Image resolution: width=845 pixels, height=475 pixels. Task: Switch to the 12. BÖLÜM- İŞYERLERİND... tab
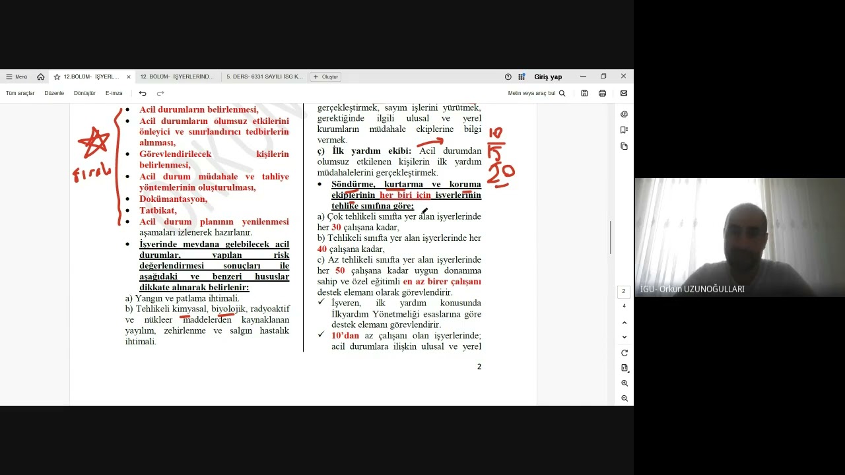pos(177,77)
